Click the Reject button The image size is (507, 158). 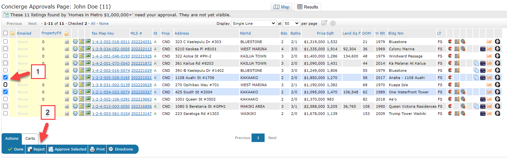[36, 149]
